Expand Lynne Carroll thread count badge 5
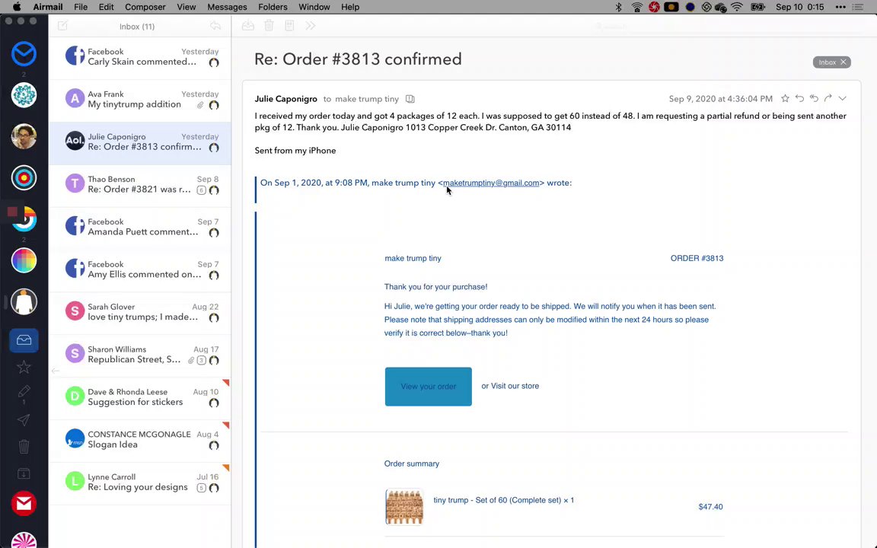The height and width of the screenshot is (548, 877). (x=201, y=488)
